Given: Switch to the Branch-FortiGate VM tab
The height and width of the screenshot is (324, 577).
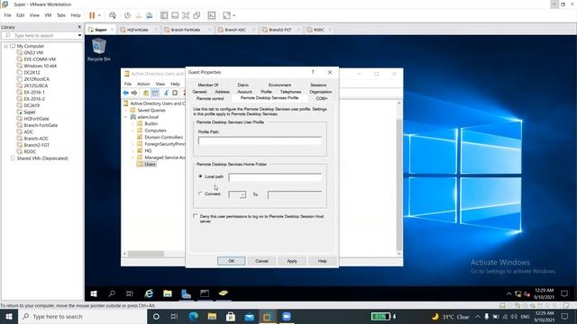Looking at the screenshot, I should 186,30.
